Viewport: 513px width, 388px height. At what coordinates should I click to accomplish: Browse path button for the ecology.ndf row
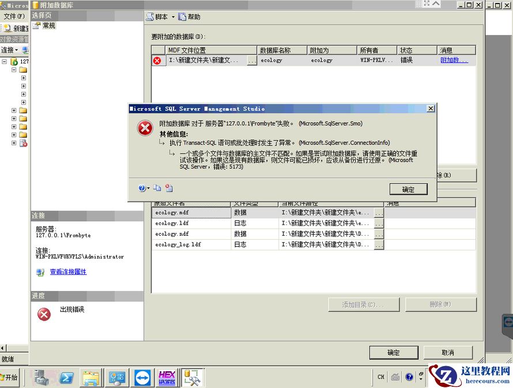[379, 234]
